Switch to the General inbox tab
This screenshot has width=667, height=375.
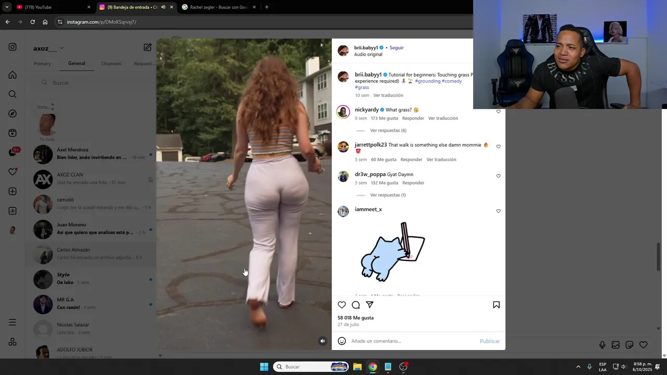tap(77, 64)
